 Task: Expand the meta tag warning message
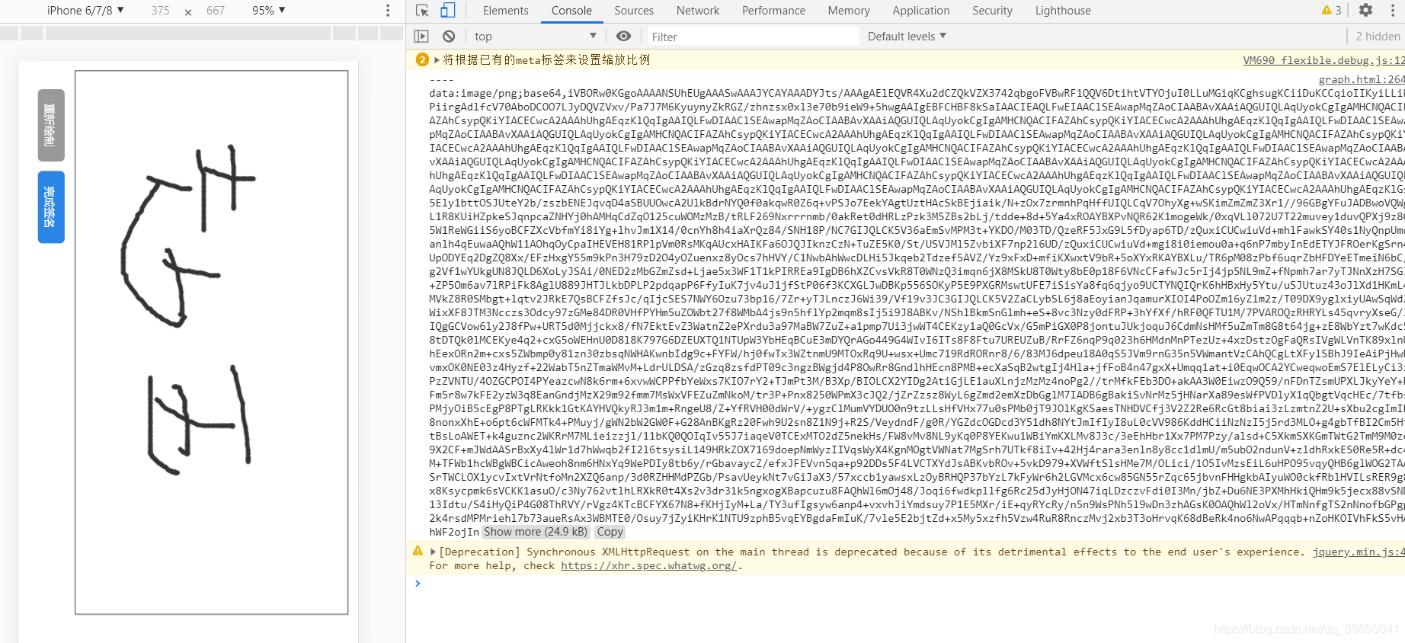437,59
